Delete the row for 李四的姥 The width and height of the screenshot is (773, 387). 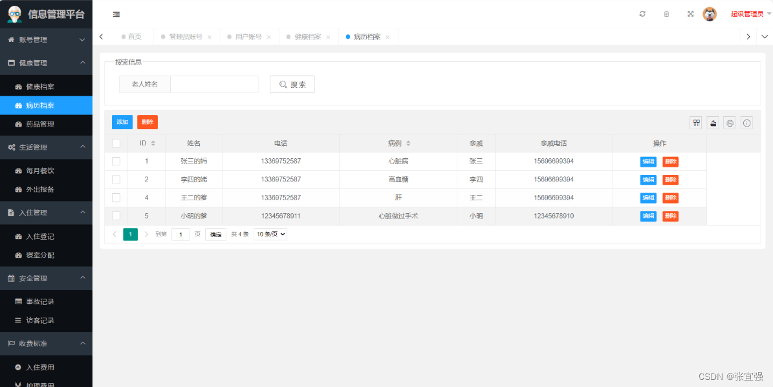(670, 180)
